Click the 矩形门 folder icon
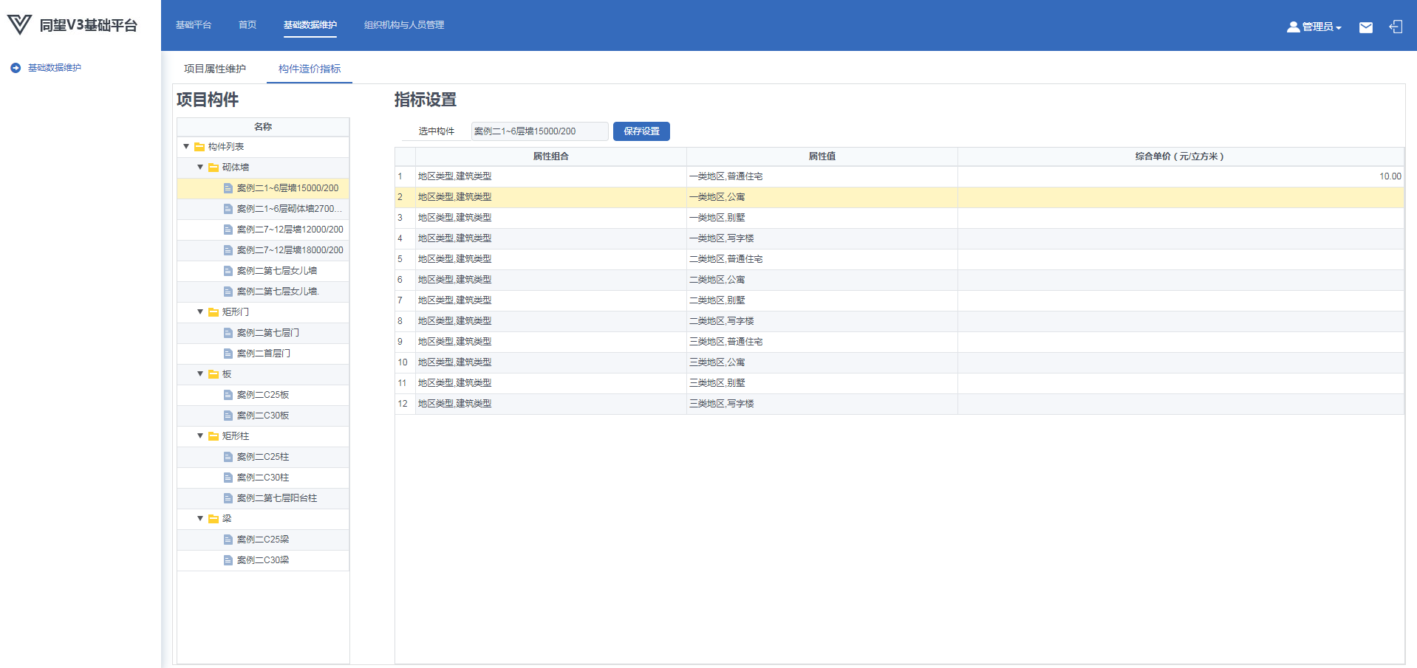The width and height of the screenshot is (1417, 668). click(214, 312)
